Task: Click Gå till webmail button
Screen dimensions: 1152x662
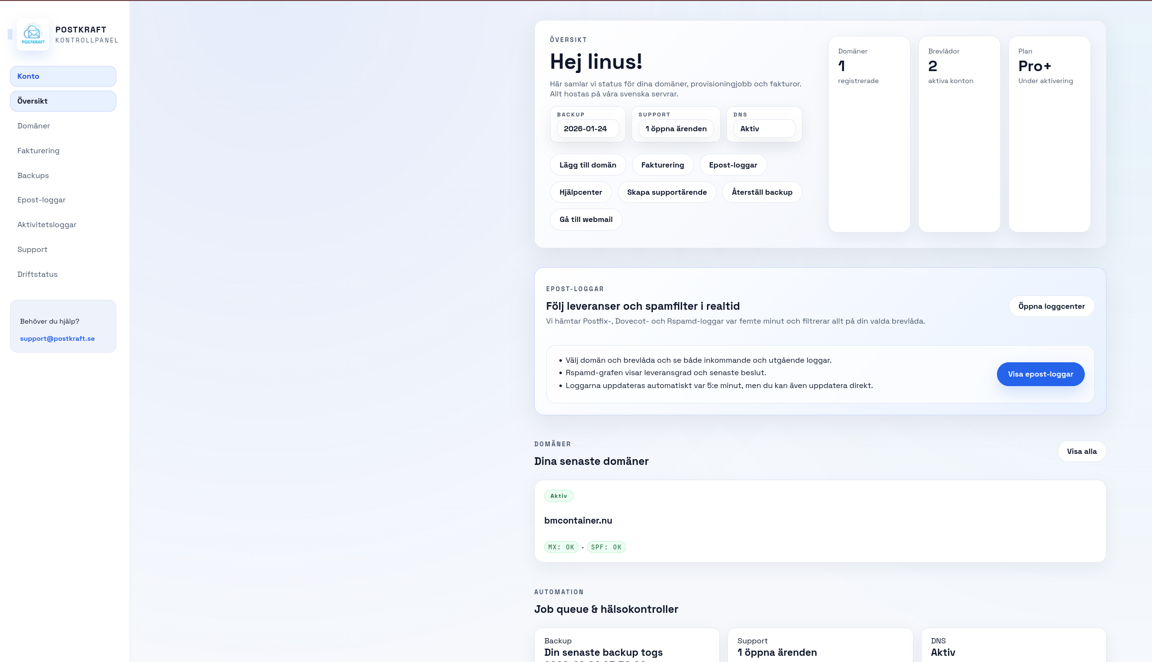Action: click(585, 220)
